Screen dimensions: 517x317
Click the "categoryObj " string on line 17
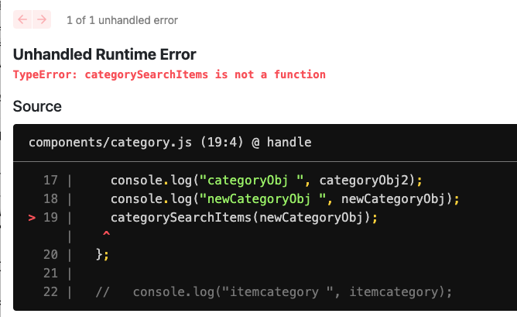[255, 181]
